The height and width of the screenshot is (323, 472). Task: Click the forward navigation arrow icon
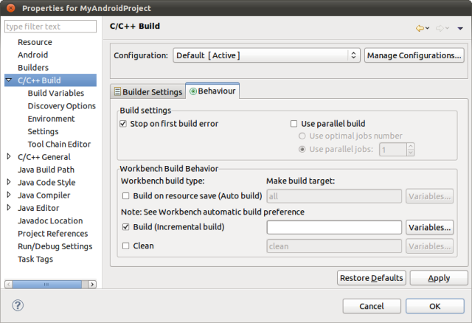pyautogui.click(x=440, y=28)
